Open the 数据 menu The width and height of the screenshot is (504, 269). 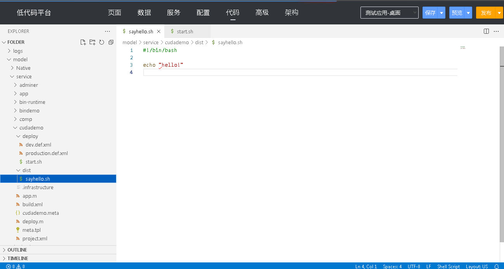(x=144, y=13)
